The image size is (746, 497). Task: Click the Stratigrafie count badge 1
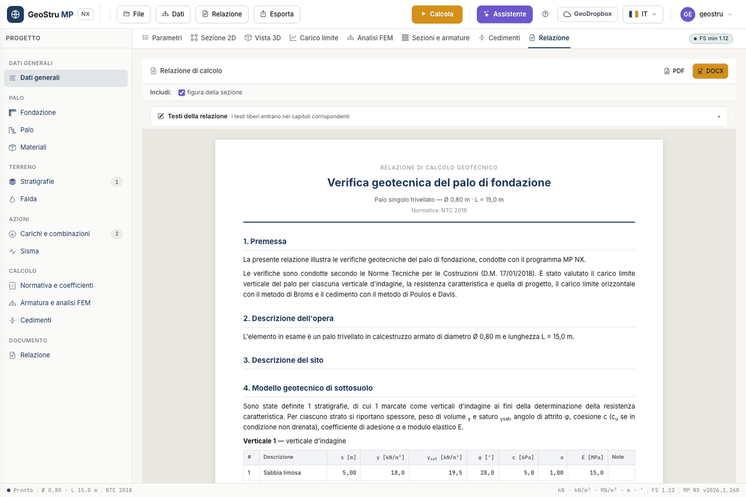pos(117,182)
